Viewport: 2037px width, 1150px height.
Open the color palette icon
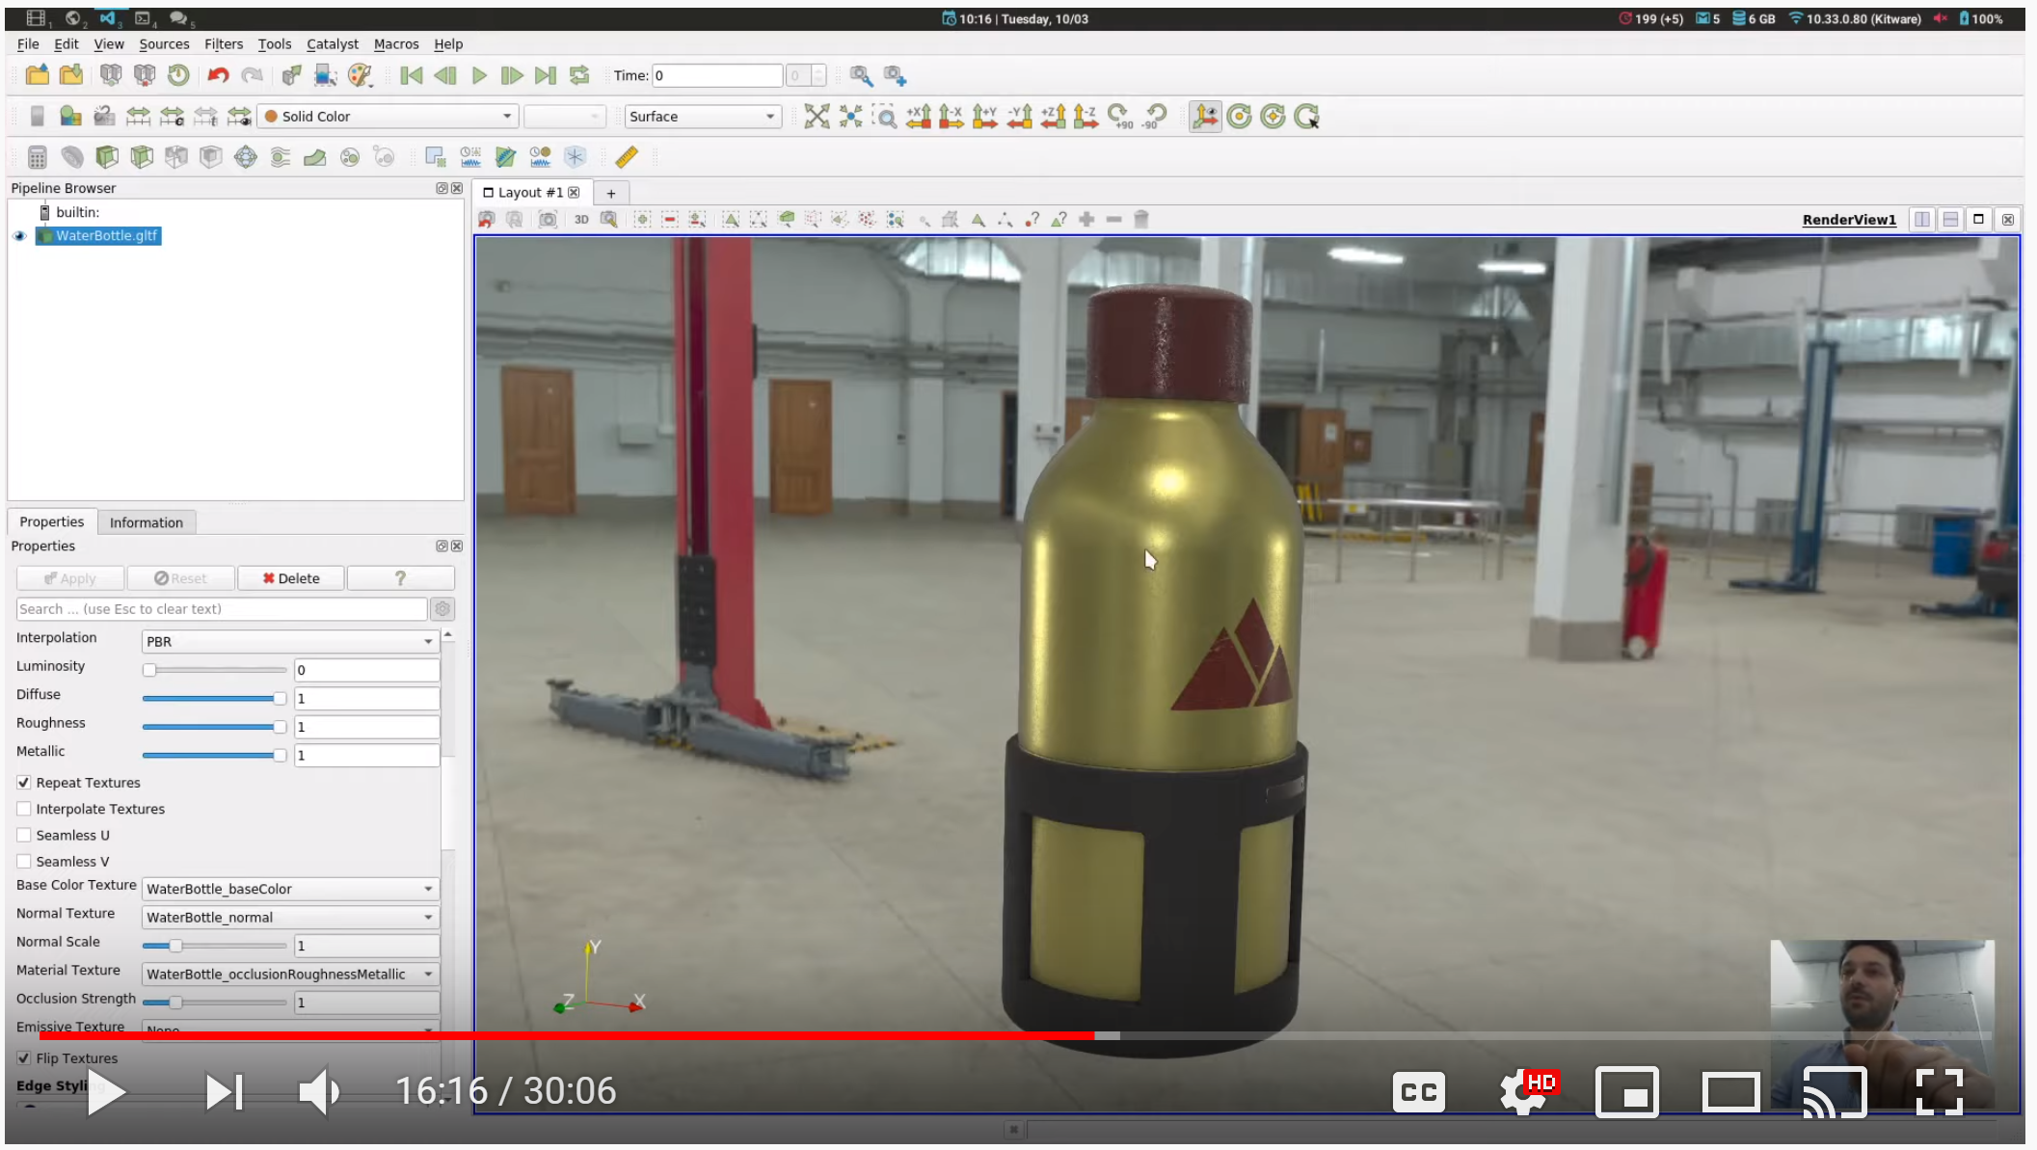(361, 75)
